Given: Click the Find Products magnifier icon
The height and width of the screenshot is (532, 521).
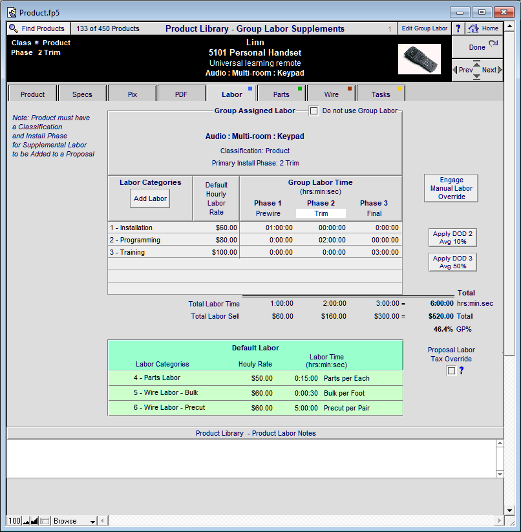Looking at the screenshot, I should pyautogui.click(x=13, y=28).
